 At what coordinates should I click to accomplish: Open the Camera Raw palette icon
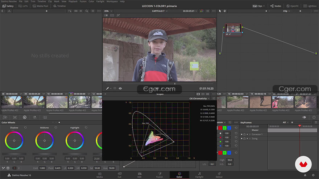click(5, 117)
